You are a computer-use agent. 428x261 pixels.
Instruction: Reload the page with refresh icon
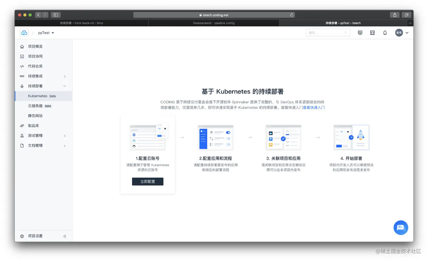pos(292,15)
